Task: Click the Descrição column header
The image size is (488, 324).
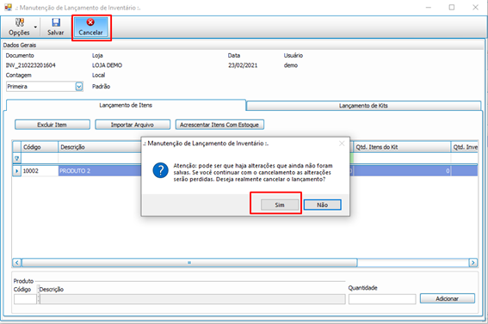Action: pos(100,147)
